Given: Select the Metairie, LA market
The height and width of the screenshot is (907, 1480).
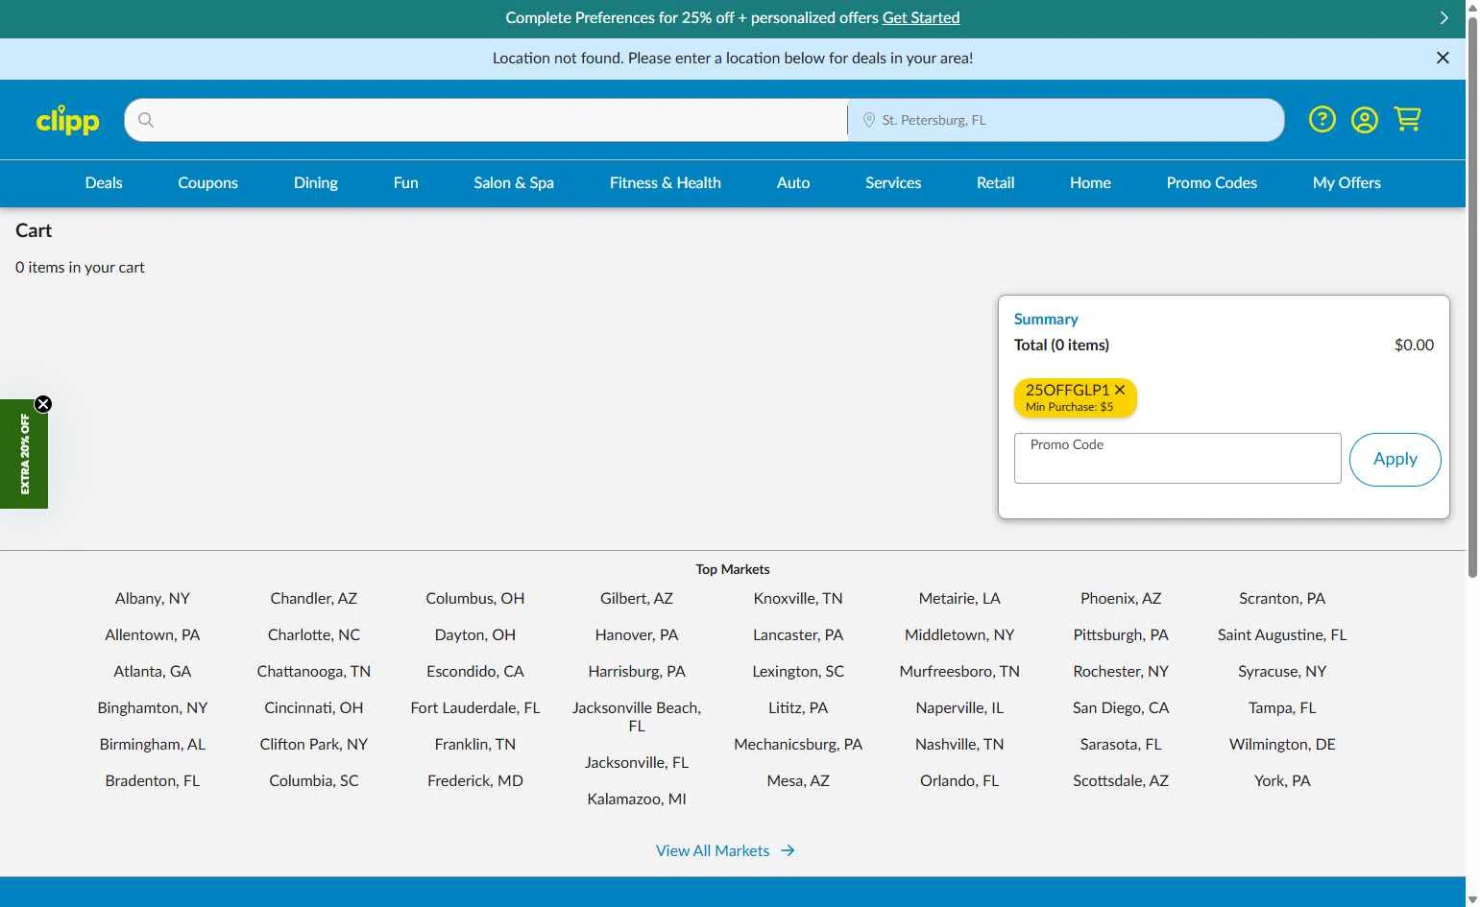Looking at the screenshot, I should (959, 598).
